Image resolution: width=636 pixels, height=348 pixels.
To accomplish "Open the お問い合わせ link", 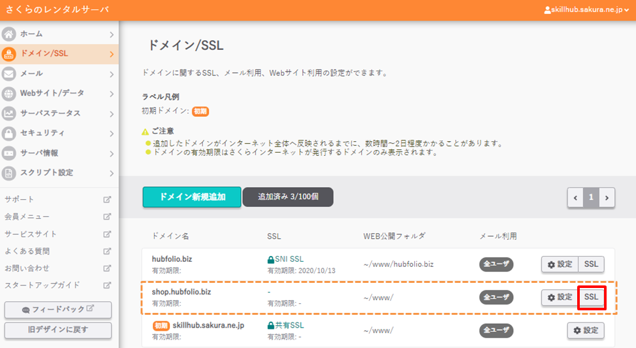I will coord(27,268).
